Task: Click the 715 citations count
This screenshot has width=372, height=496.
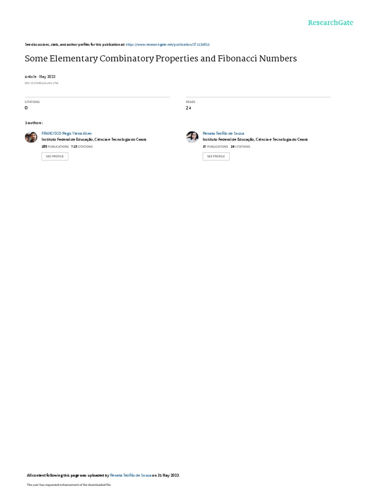Action: tap(82, 147)
